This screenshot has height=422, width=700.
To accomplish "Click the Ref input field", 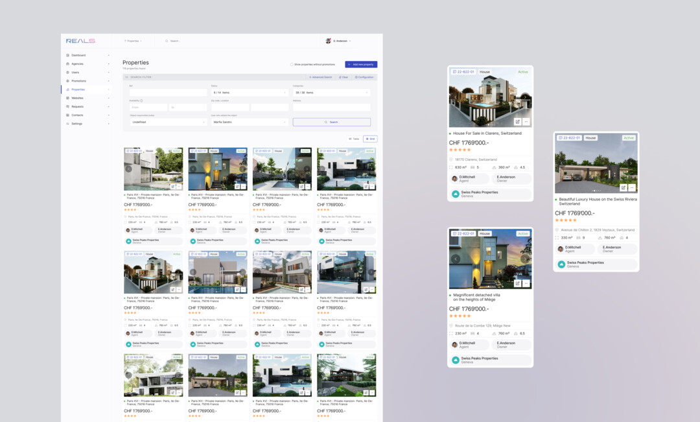I will (169, 93).
